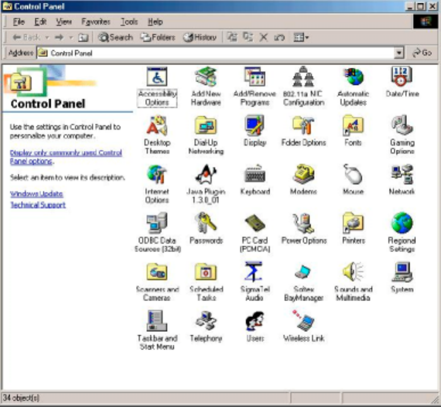Follow the Technical Support link

point(38,205)
